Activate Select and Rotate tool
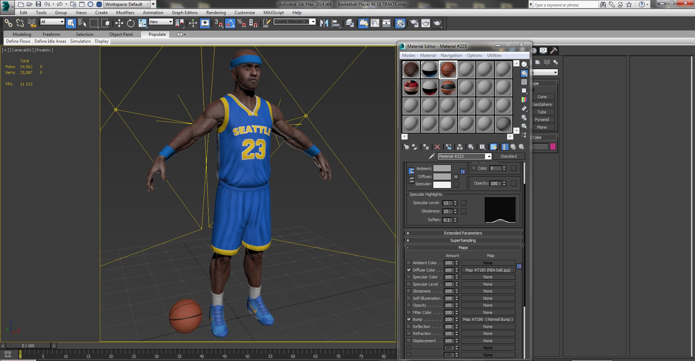Viewport: 695px width, 361px height. click(131, 23)
